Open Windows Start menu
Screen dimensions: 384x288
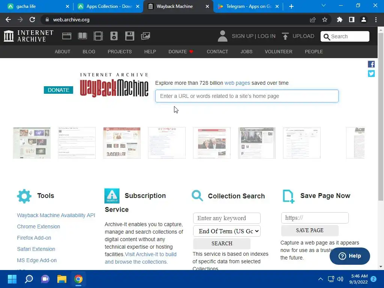pos(12,279)
